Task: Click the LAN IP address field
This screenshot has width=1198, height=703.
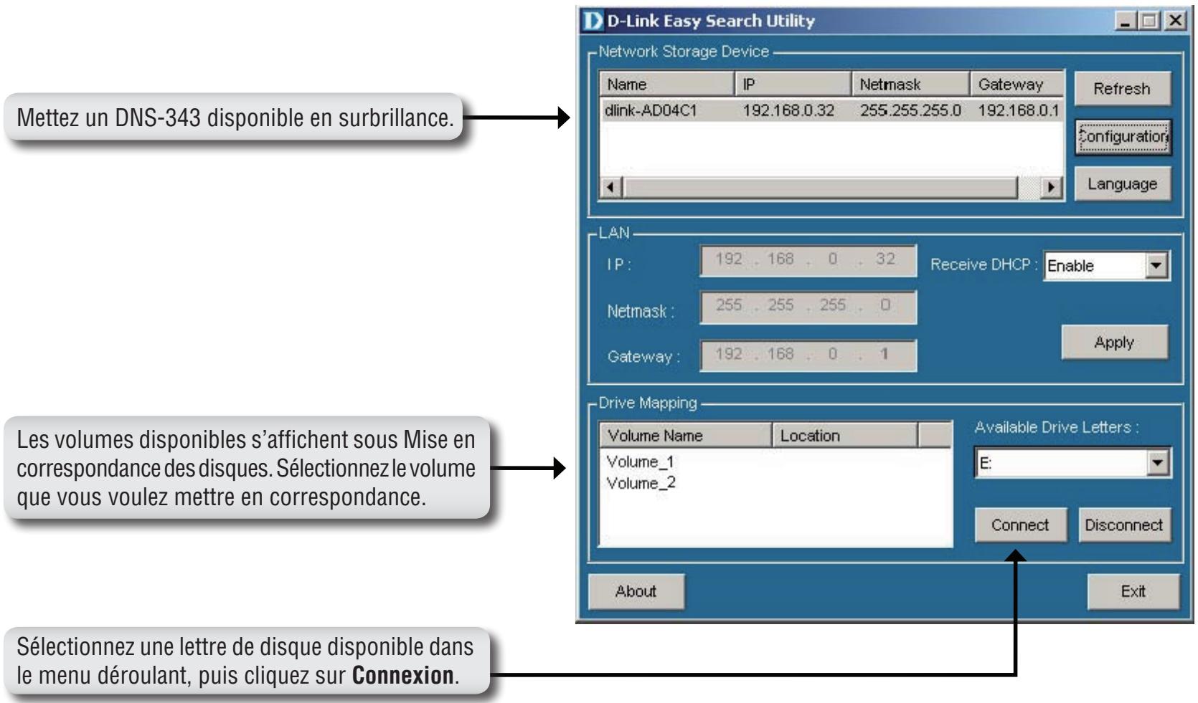Action: click(808, 261)
